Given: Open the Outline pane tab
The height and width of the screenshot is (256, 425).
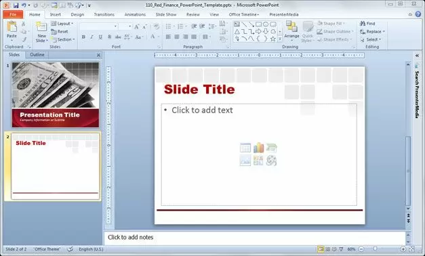Looking at the screenshot, I should [x=37, y=55].
